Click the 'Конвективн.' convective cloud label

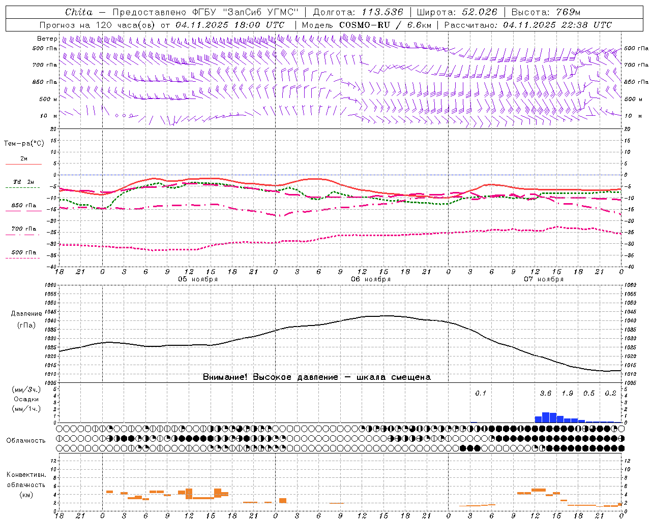pyautogui.click(x=26, y=475)
